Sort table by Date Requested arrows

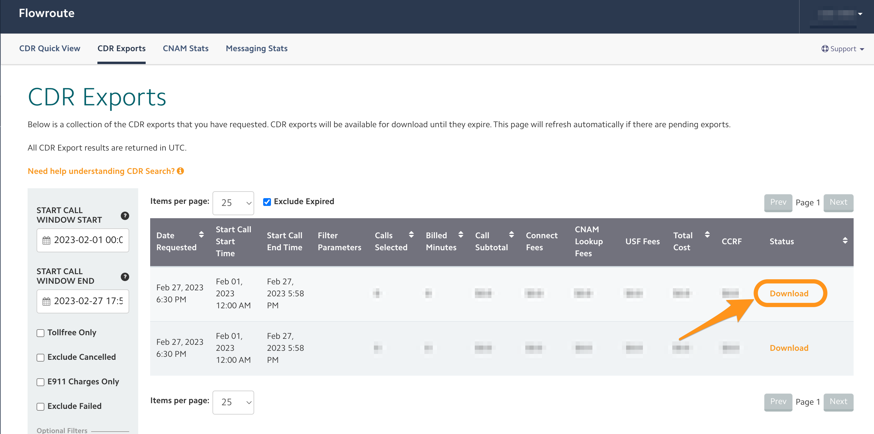[201, 234]
